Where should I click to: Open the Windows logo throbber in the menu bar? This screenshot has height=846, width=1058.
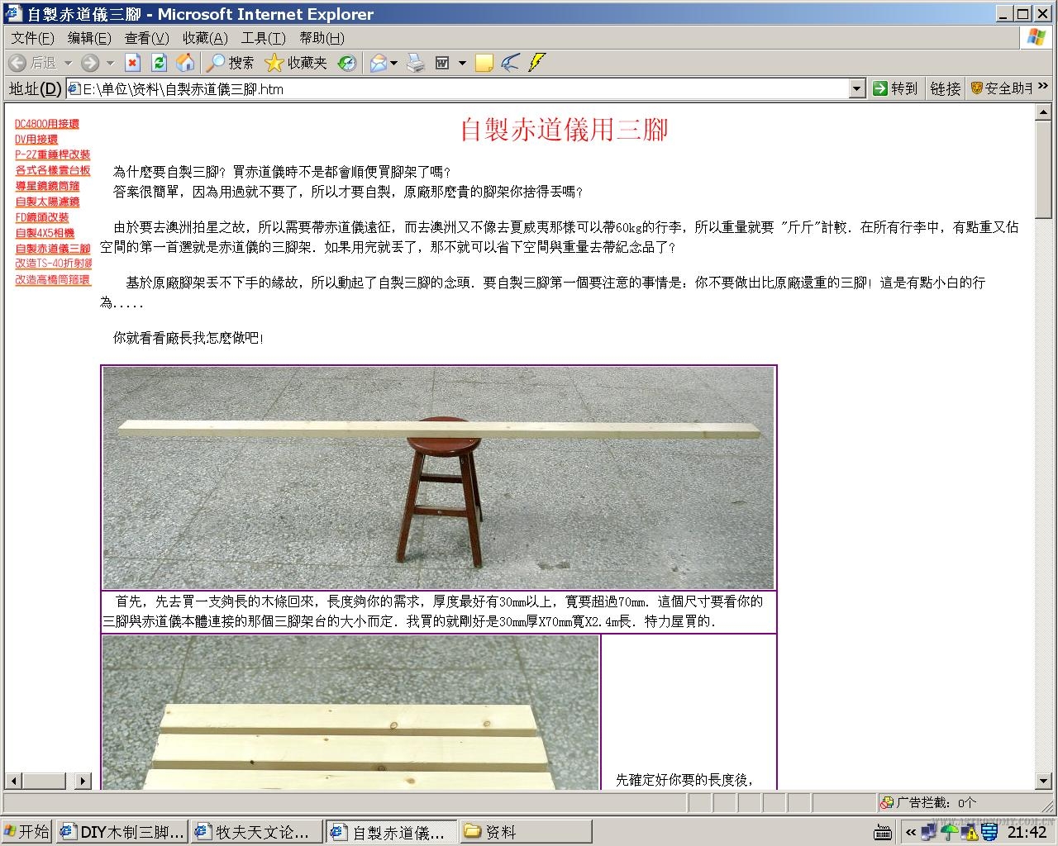(1036, 37)
